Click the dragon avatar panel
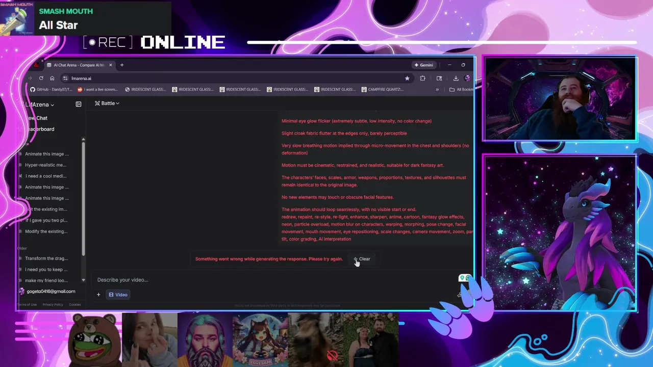653x367 pixels. [560, 232]
